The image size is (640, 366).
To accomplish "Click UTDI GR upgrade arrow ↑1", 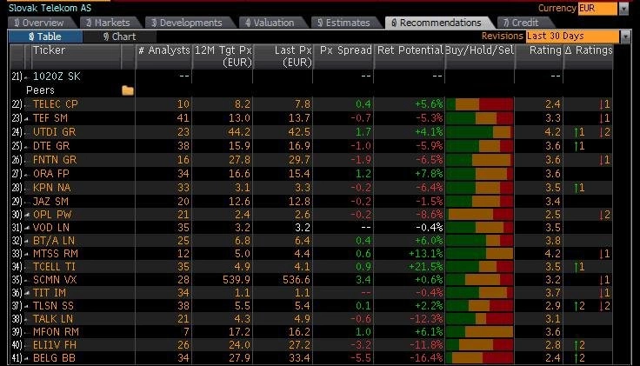I will point(579,132).
